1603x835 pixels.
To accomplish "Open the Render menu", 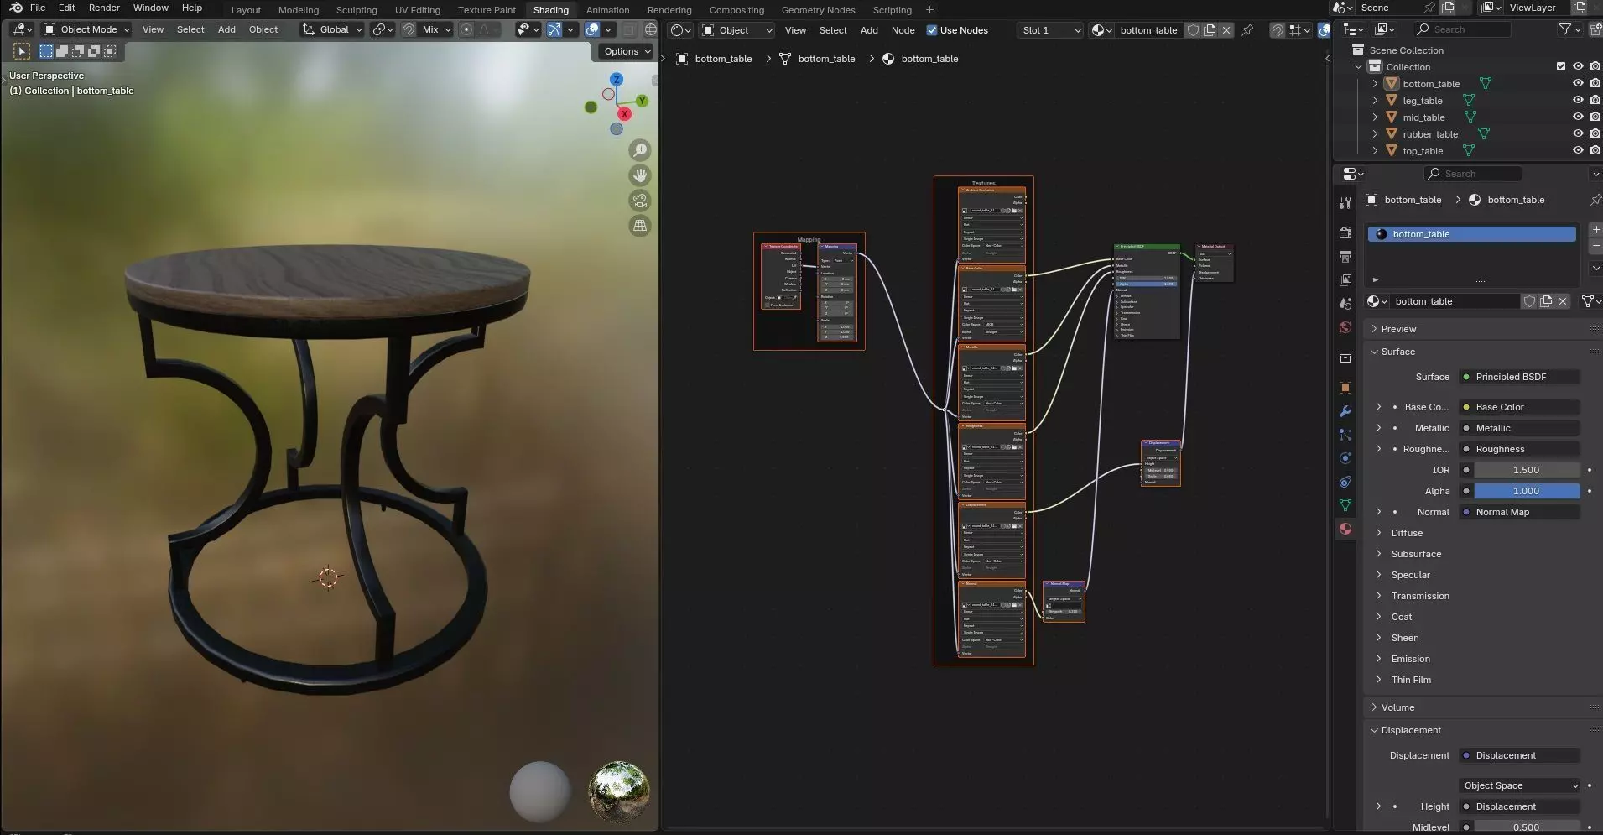I will coord(104,8).
